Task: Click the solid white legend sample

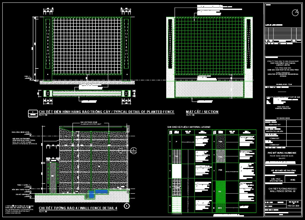Action: coord(176,171)
